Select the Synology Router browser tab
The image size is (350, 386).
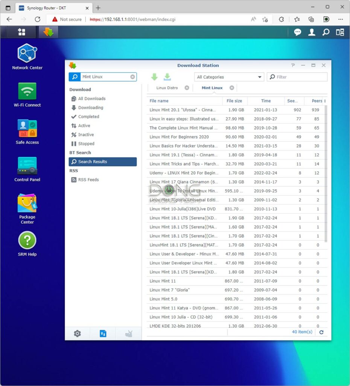pyautogui.click(x=54, y=8)
